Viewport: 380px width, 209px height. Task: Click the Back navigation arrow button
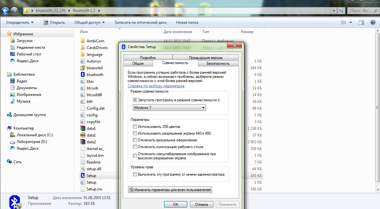click(x=5, y=11)
